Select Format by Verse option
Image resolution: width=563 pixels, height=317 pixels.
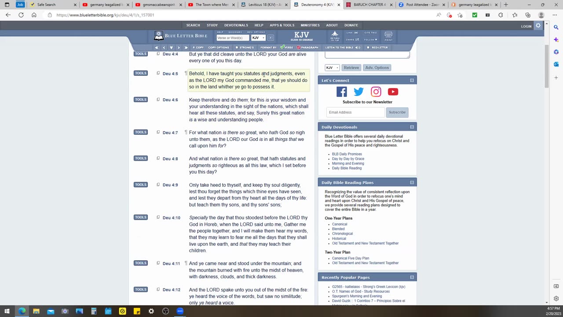pyautogui.click(x=287, y=48)
